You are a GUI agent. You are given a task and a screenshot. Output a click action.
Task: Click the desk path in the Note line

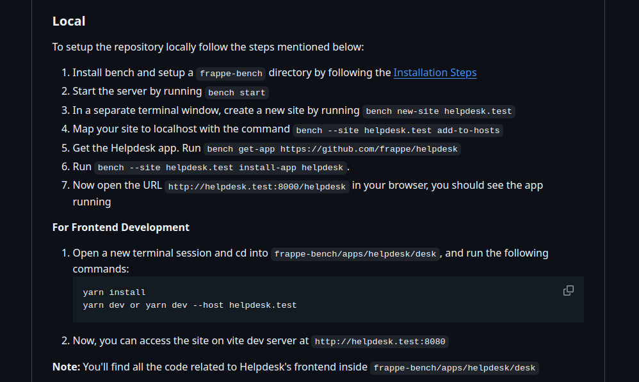(x=455, y=368)
